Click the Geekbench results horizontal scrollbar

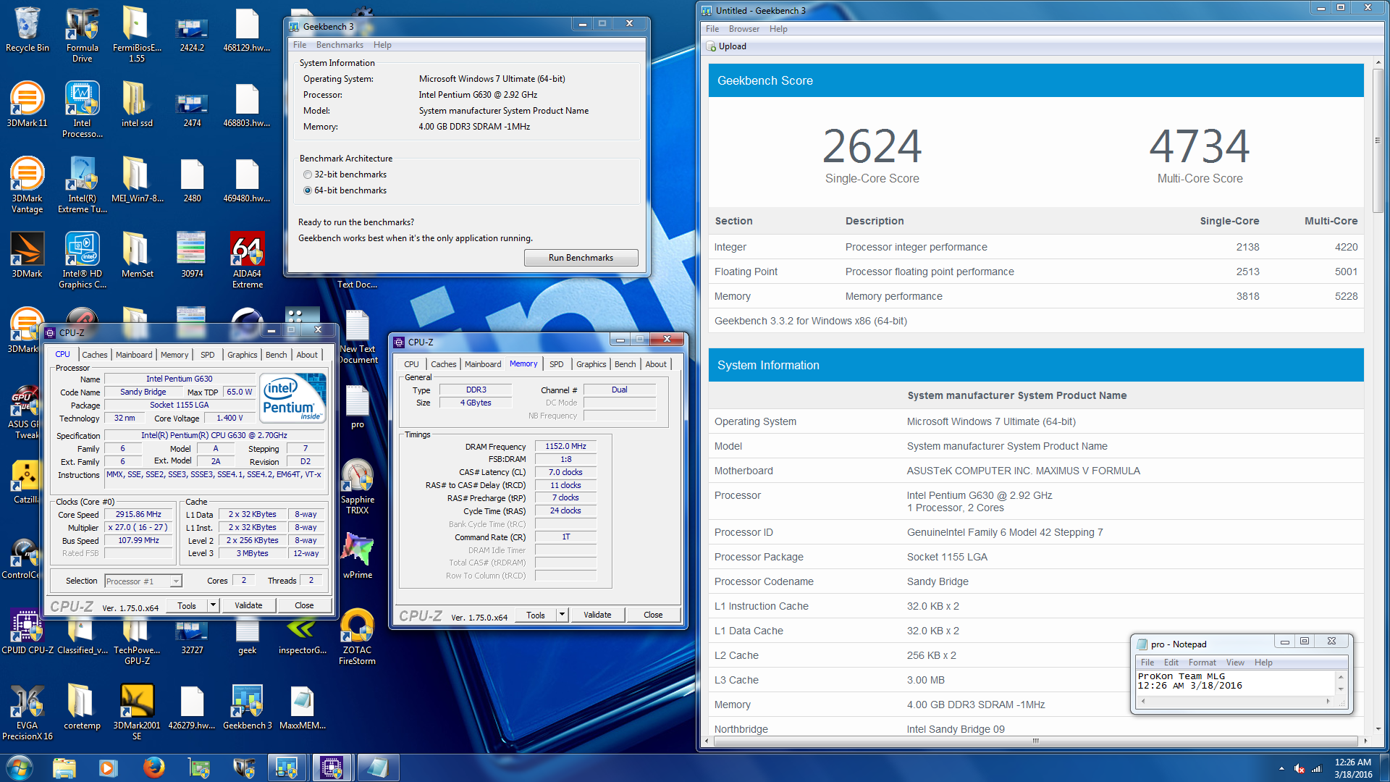pos(1035,741)
